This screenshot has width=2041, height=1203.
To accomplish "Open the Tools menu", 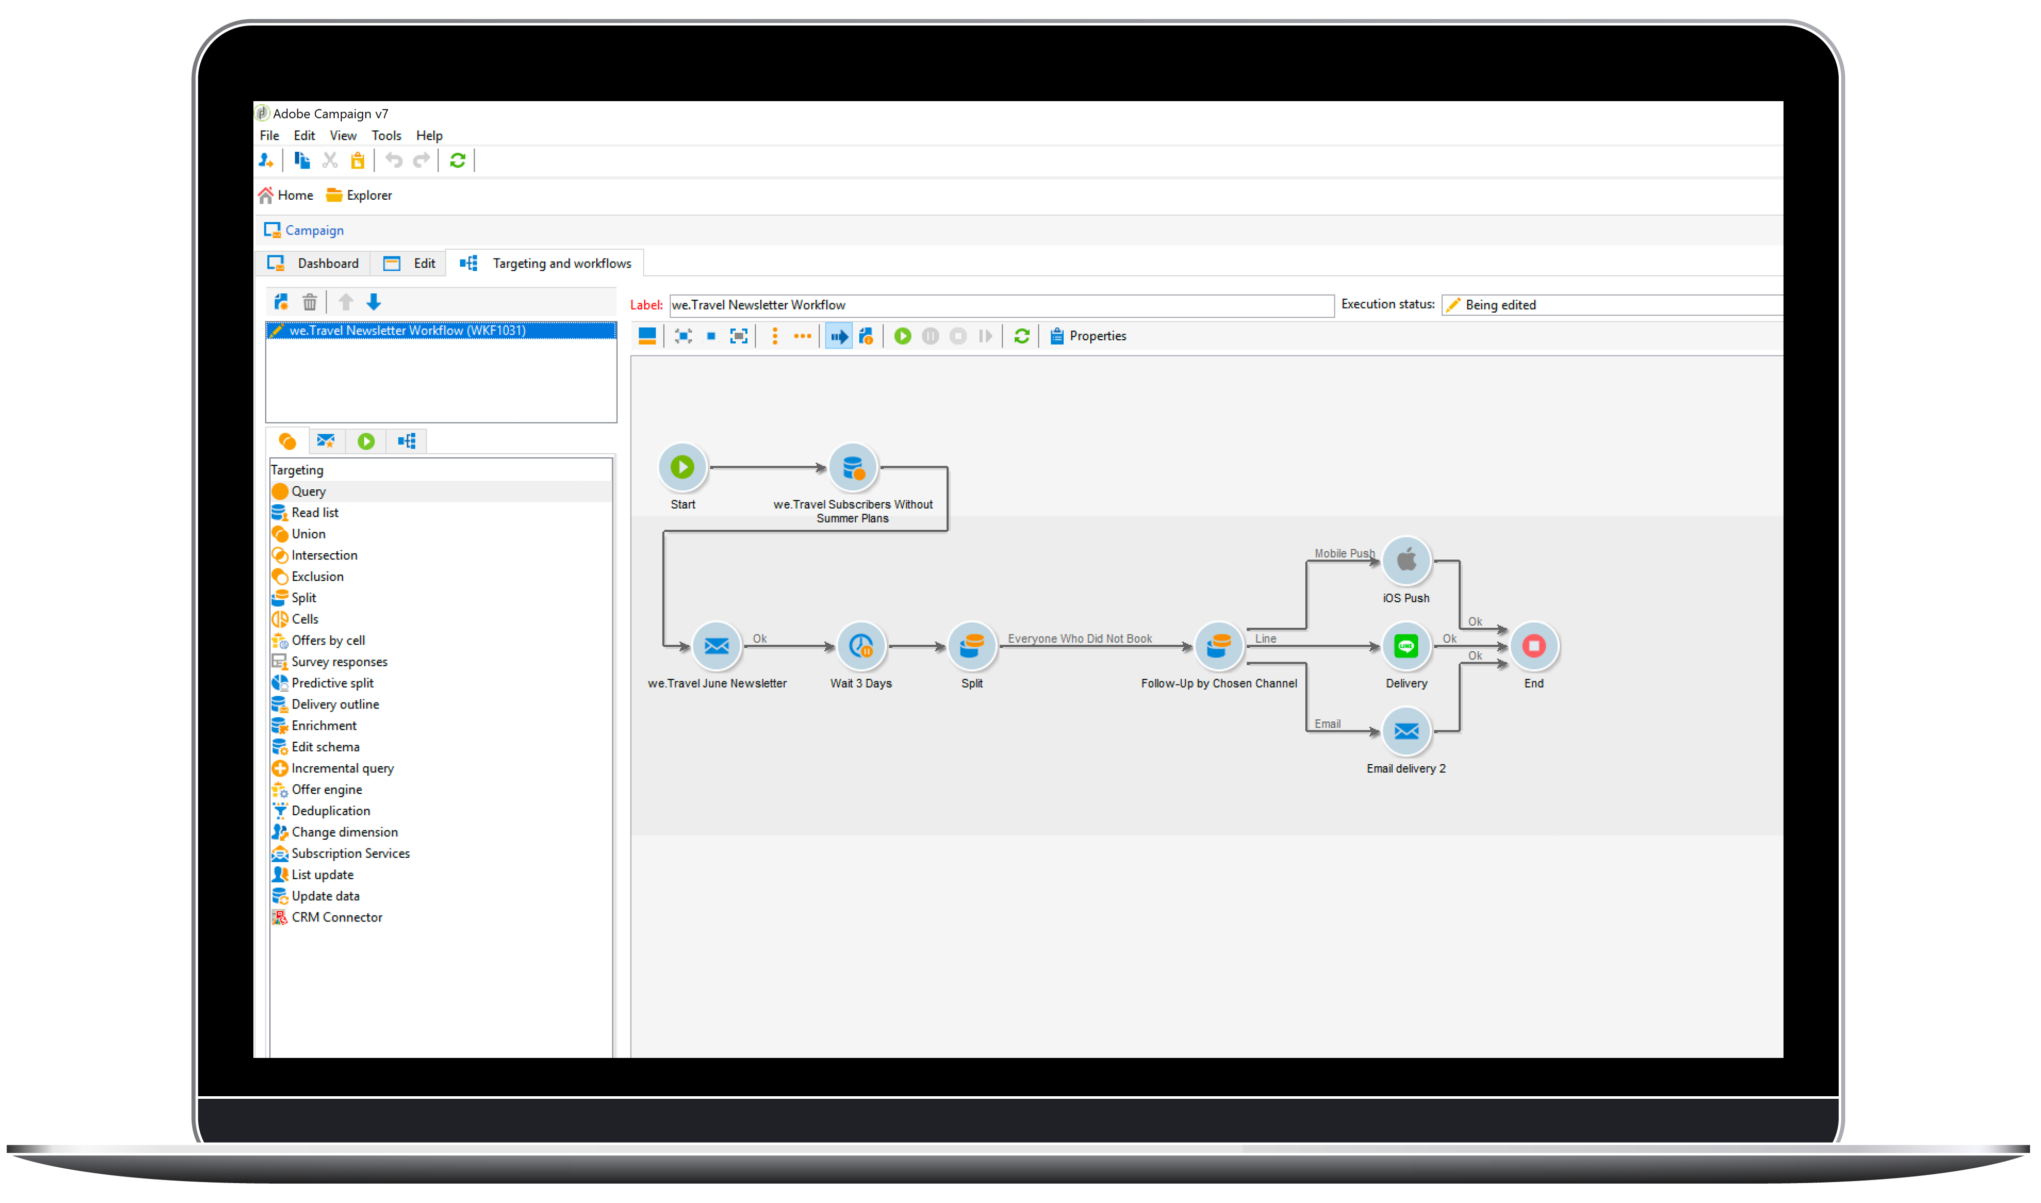I will (386, 135).
